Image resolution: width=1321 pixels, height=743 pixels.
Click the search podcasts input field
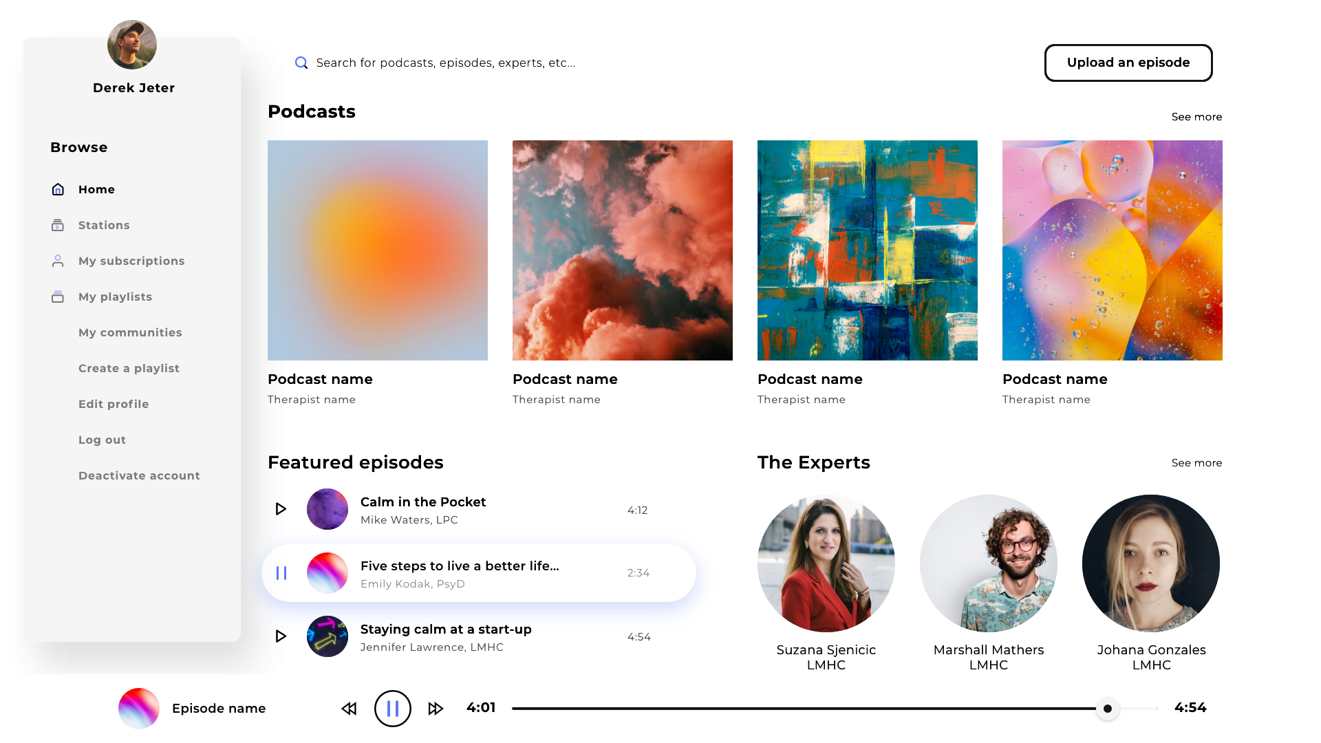pos(446,63)
